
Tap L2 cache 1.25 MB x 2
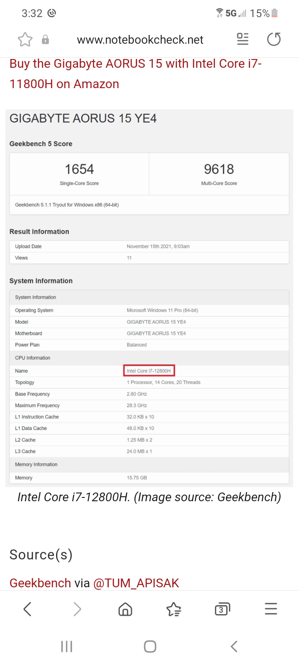point(140,440)
